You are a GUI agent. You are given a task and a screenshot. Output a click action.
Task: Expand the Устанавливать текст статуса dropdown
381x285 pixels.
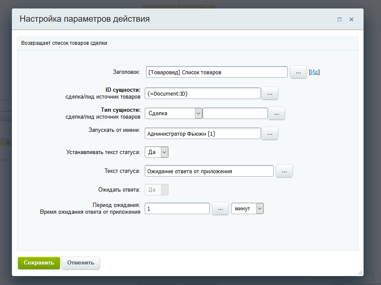[157, 152]
